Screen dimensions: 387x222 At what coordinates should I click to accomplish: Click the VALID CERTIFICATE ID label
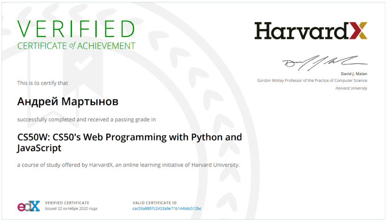pyautogui.click(x=155, y=203)
